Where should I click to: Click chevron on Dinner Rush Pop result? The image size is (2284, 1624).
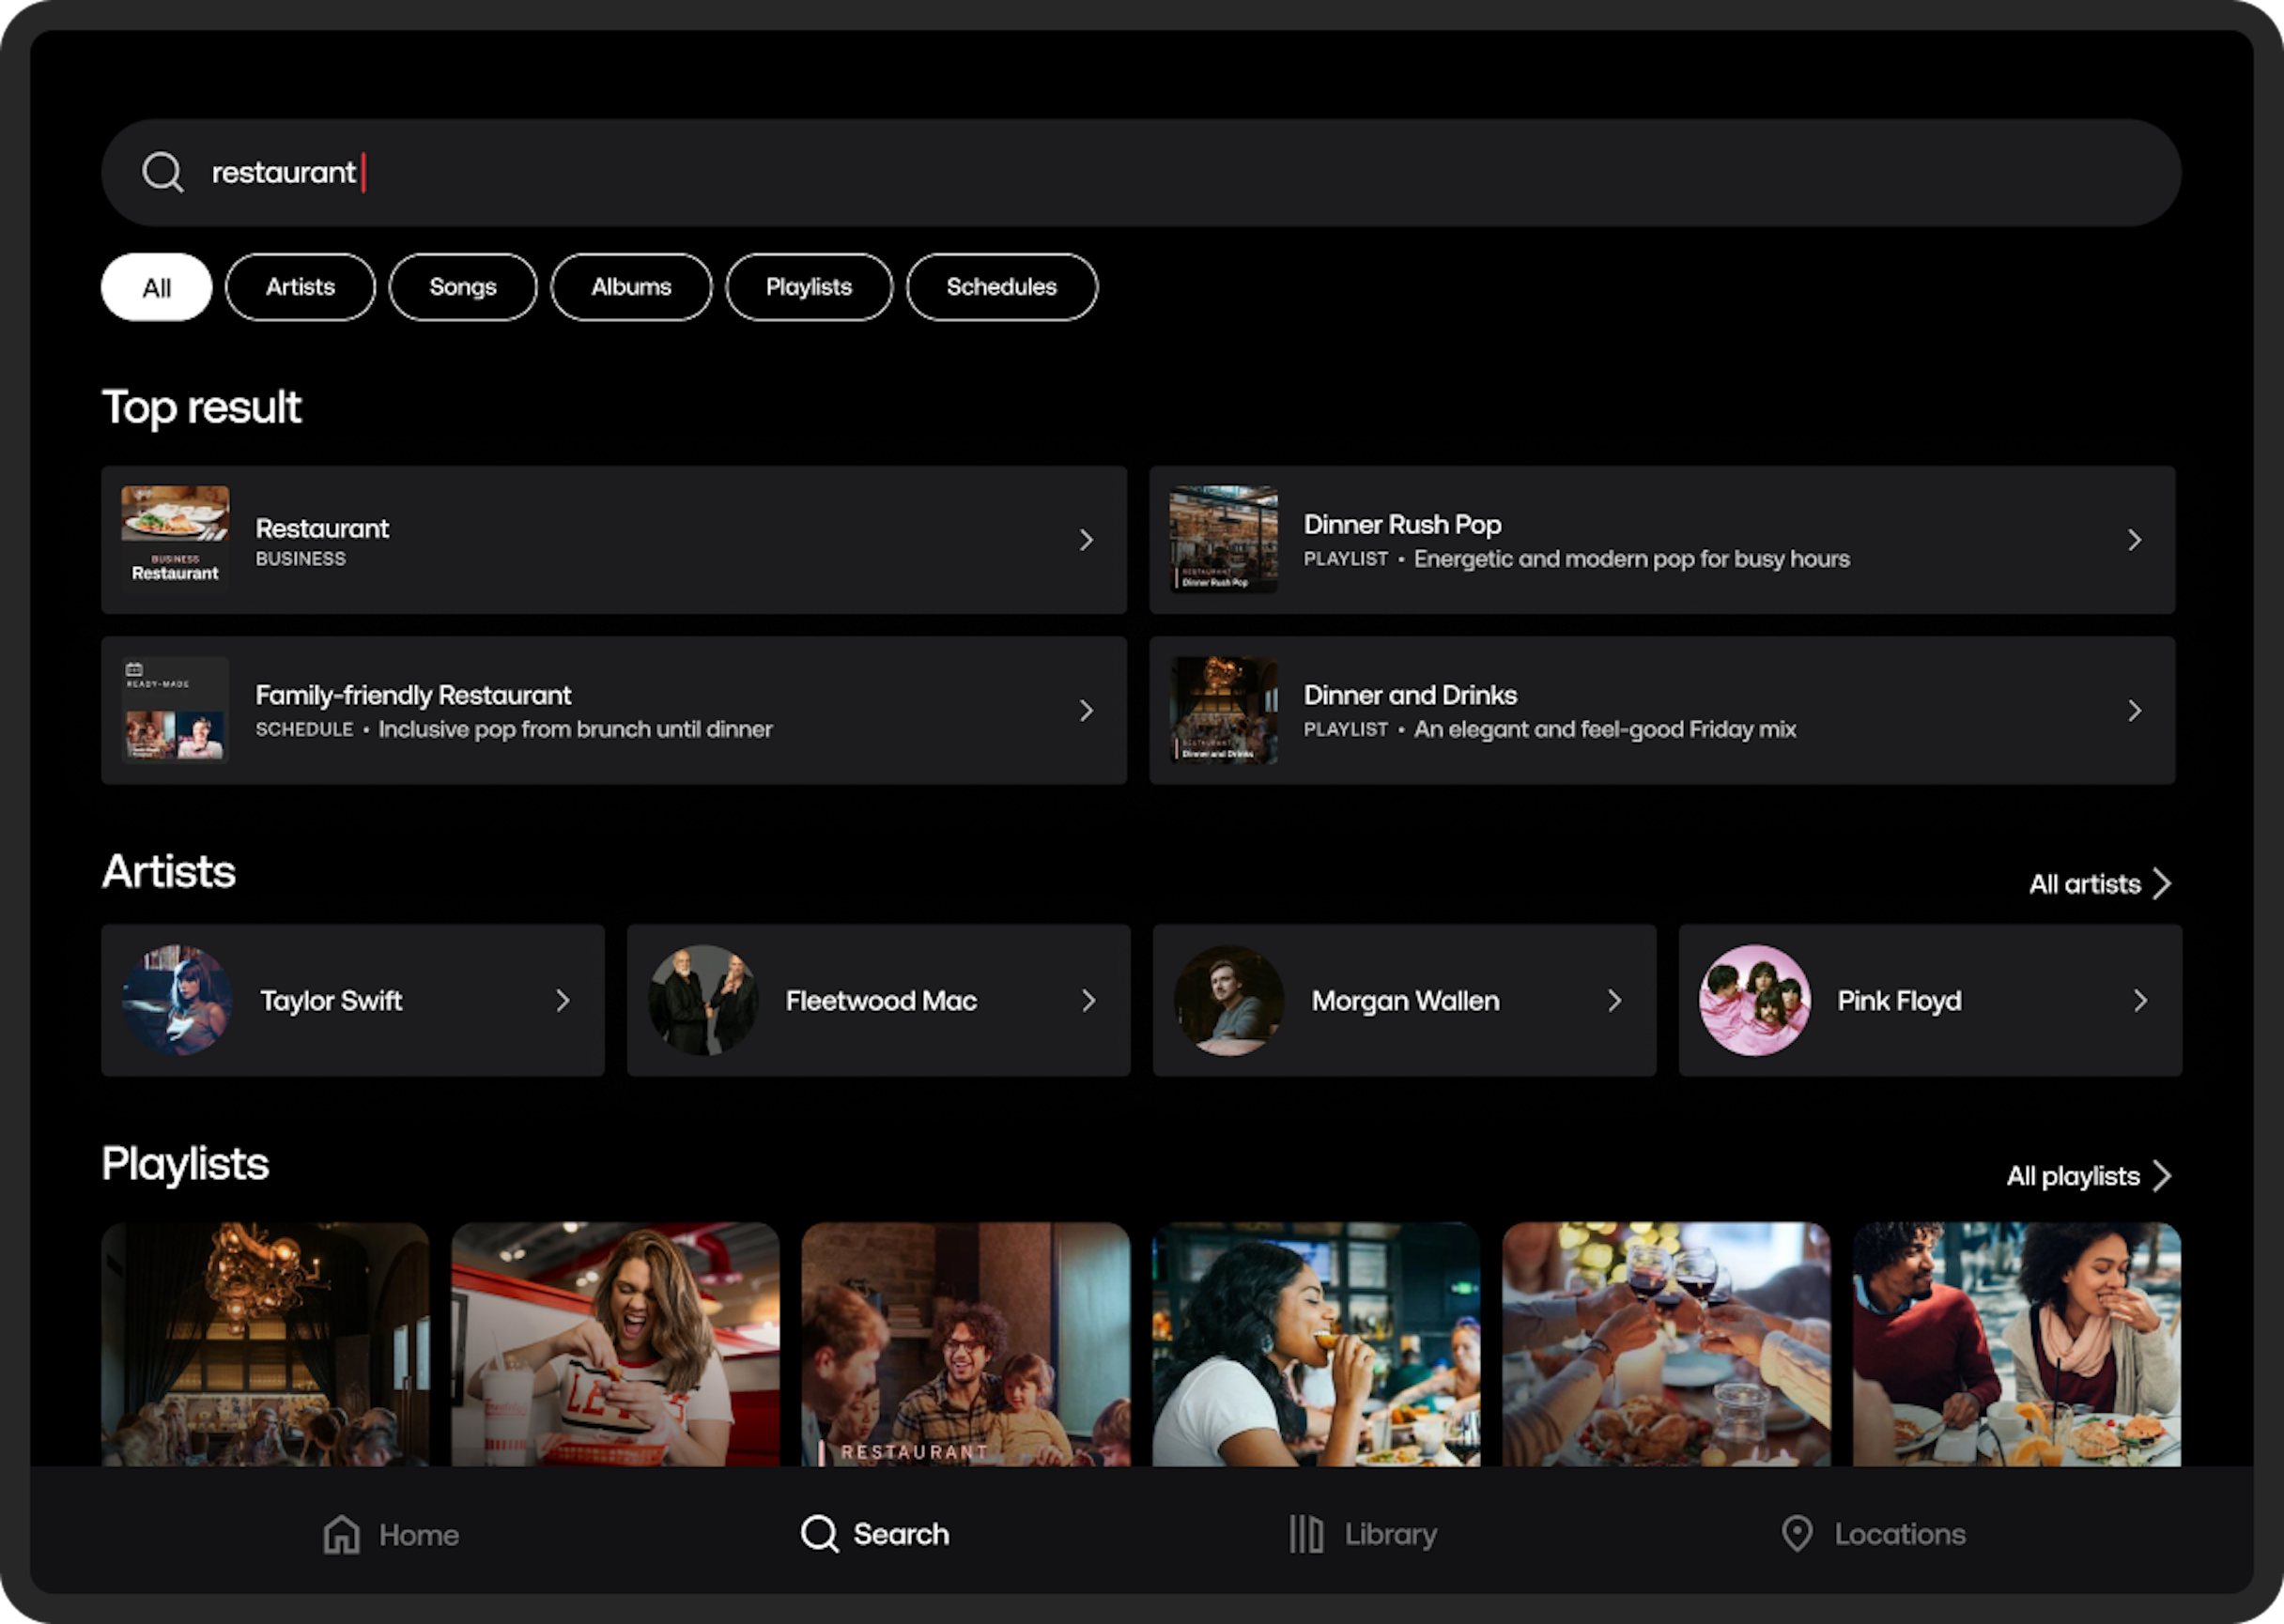pyautogui.click(x=2134, y=540)
